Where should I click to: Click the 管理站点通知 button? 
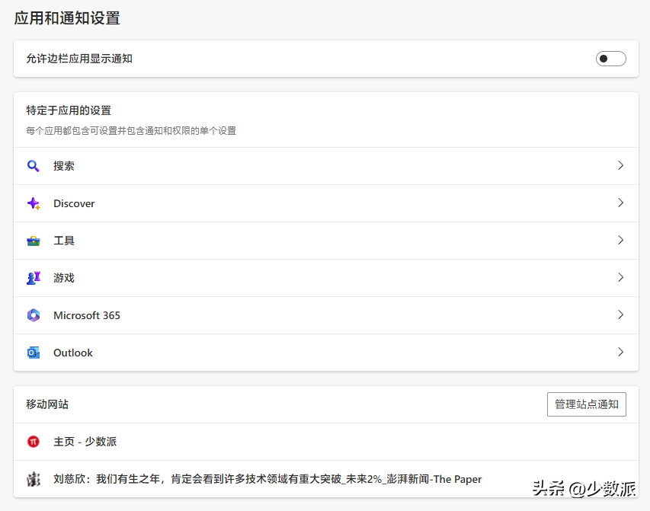pyautogui.click(x=587, y=404)
